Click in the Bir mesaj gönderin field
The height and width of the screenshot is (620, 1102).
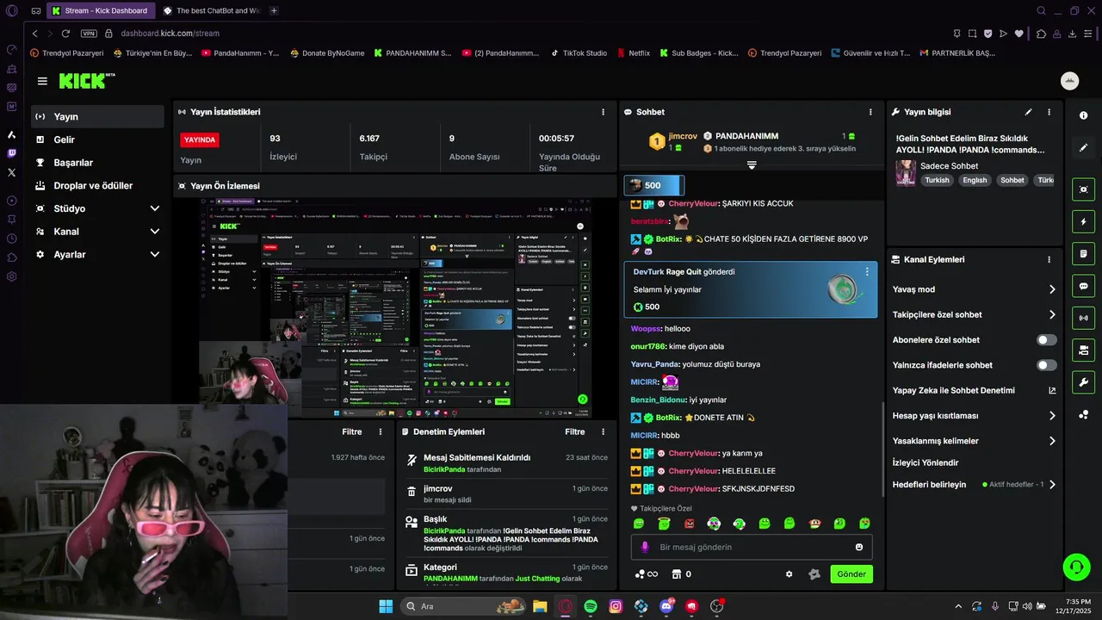752,547
